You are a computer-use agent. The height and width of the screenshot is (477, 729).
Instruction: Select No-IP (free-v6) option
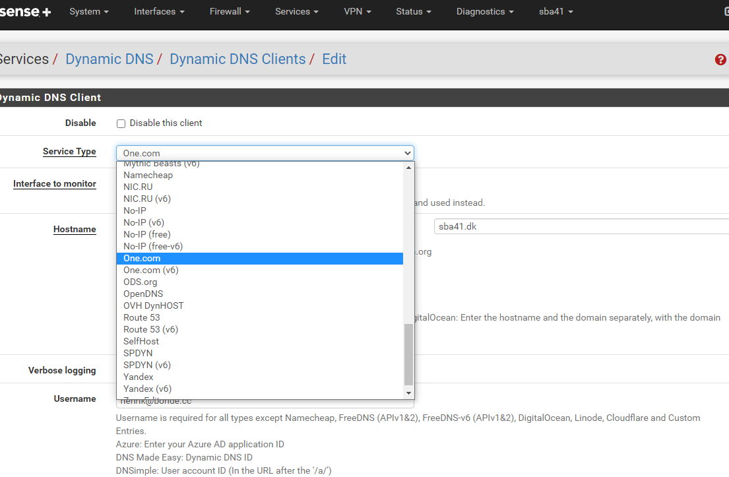[259, 246]
